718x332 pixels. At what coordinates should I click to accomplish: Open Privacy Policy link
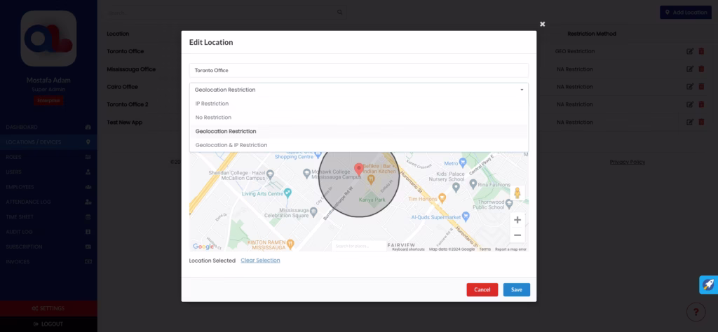pos(628,162)
